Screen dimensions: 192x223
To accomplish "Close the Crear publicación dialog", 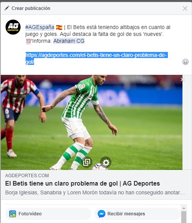I will tap(185, 8).
